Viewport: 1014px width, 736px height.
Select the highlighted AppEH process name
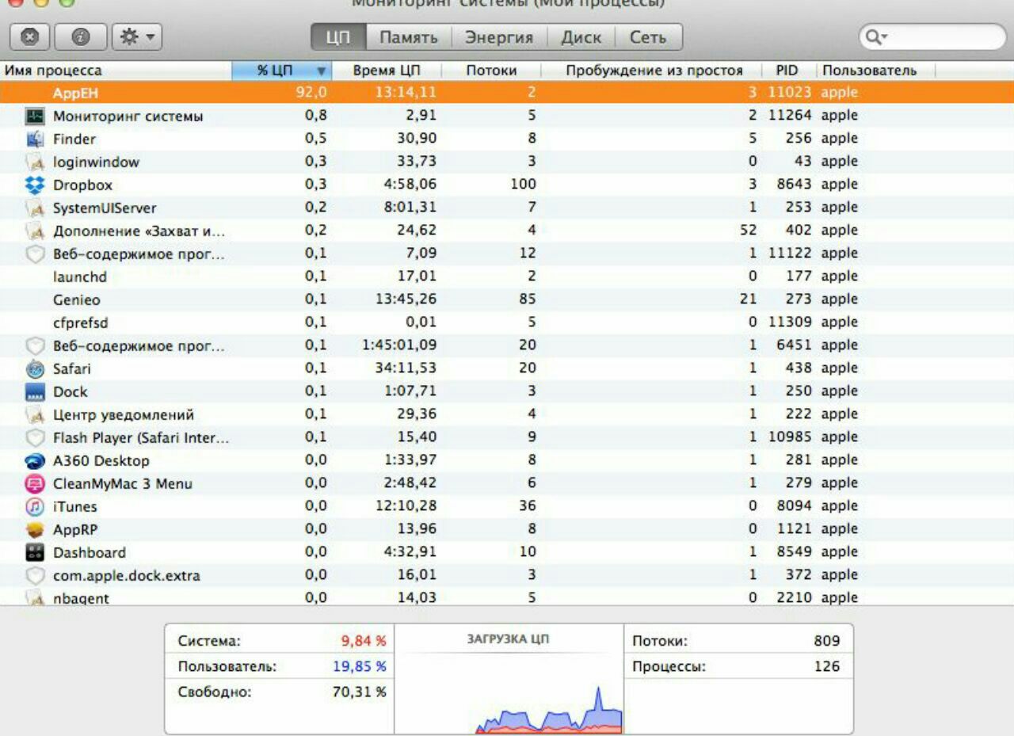pyautogui.click(x=75, y=93)
